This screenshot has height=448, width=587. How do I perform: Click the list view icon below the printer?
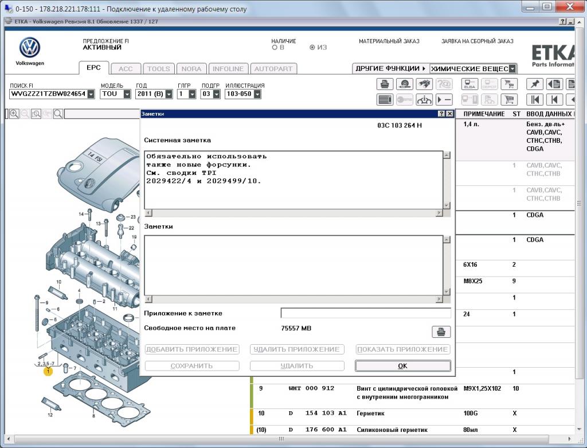[385, 100]
